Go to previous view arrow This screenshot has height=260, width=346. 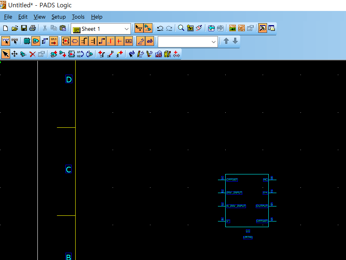click(x=211, y=28)
